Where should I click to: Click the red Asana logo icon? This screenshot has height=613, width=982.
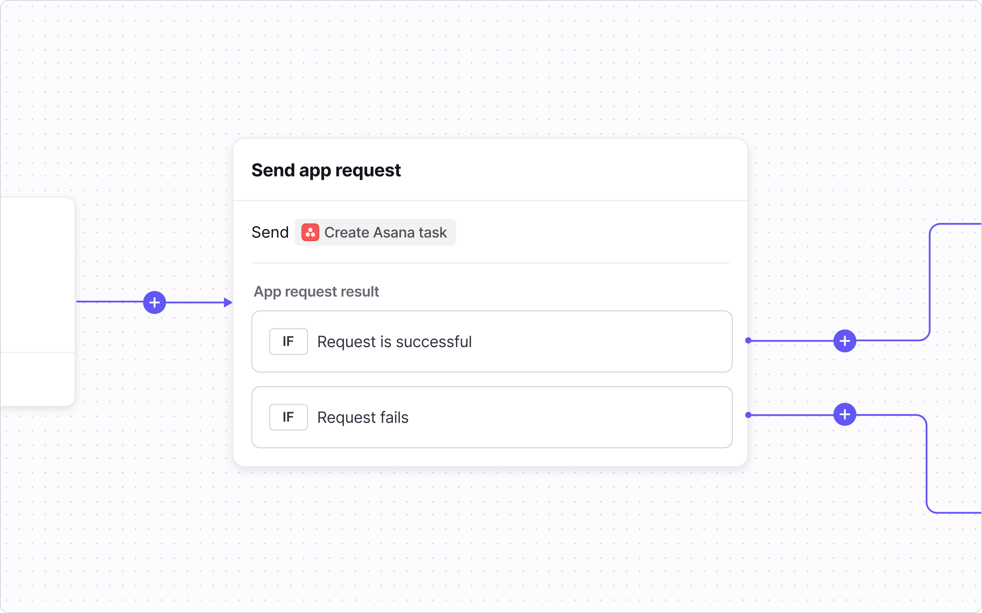310,232
